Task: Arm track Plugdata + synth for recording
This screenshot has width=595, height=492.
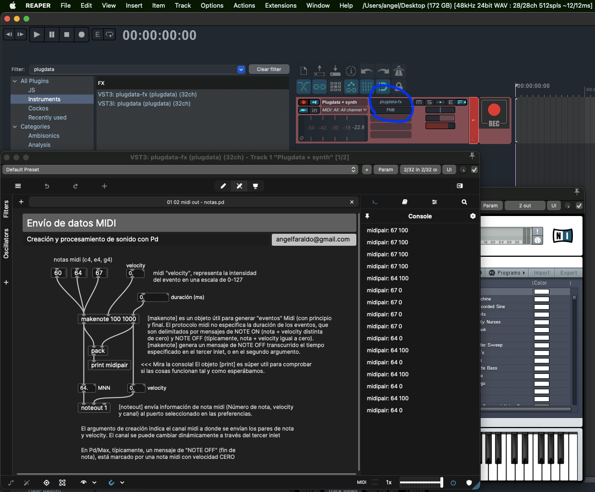Action: pyautogui.click(x=304, y=102)
